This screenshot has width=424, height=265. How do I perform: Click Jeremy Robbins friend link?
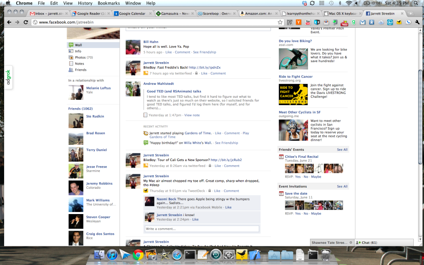[99, 183]
